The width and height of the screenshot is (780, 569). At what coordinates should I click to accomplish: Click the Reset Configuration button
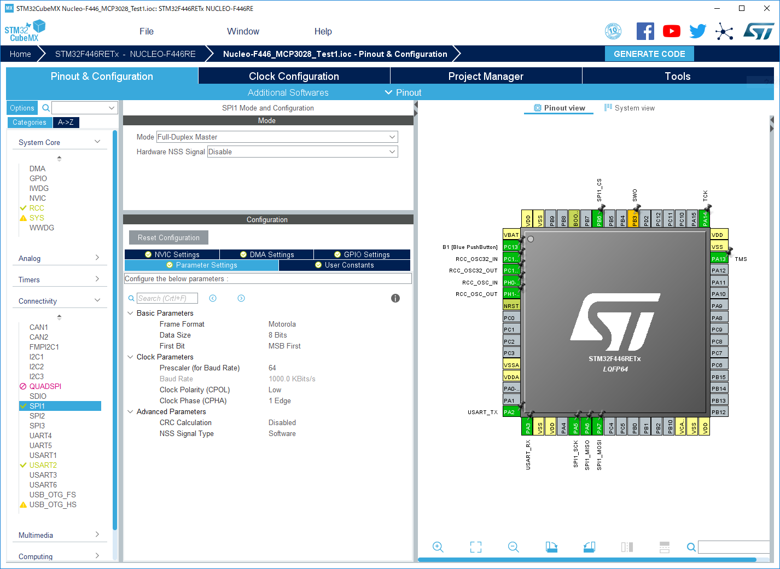click(168, 237)
